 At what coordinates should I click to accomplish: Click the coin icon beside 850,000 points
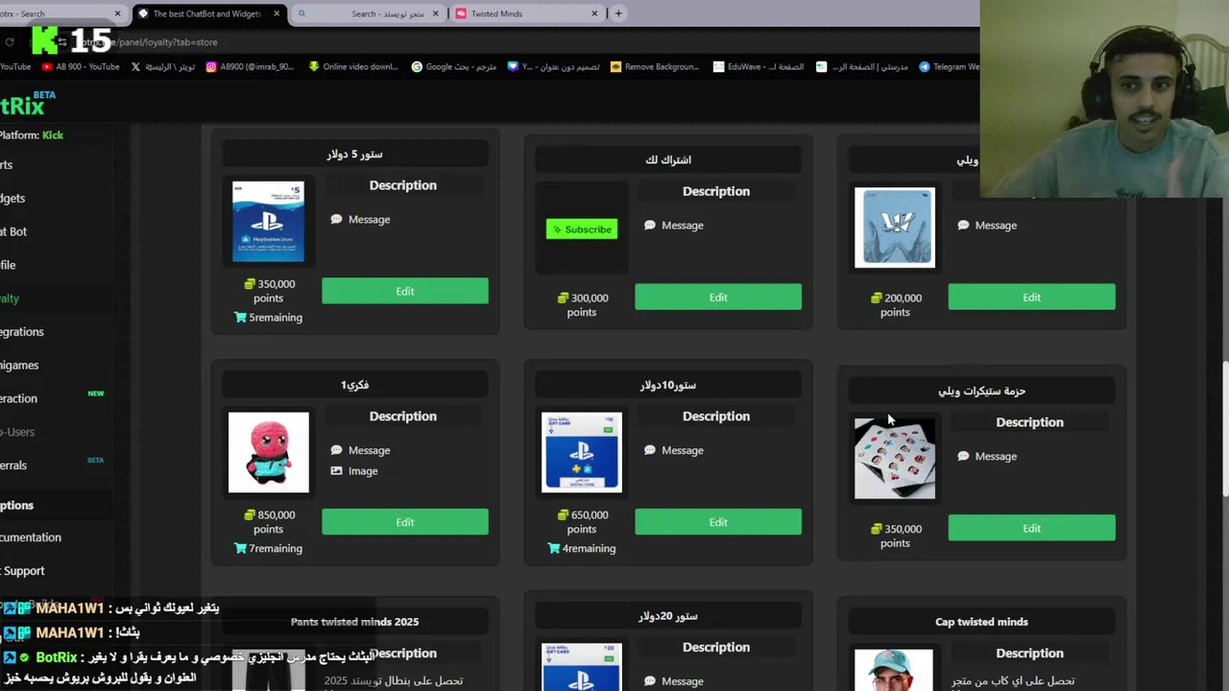point(250,515)
